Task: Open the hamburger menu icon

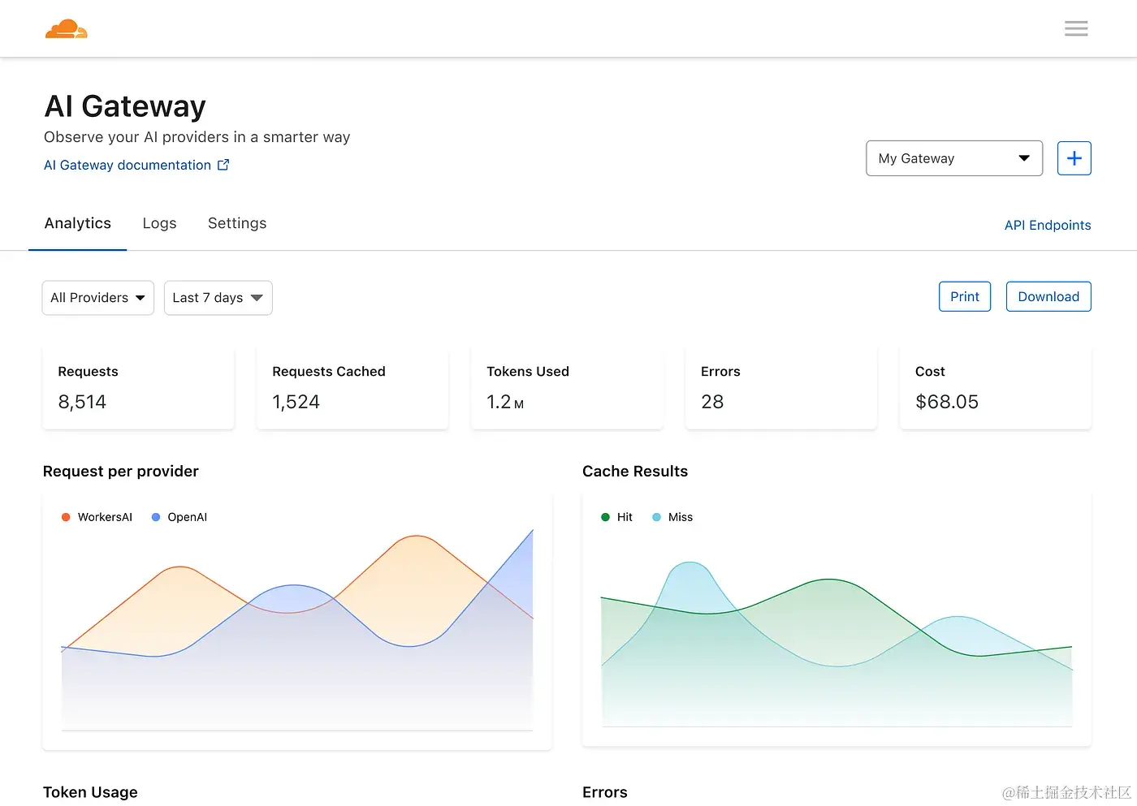Action: pyautogui.click(x=1076, y=29)
